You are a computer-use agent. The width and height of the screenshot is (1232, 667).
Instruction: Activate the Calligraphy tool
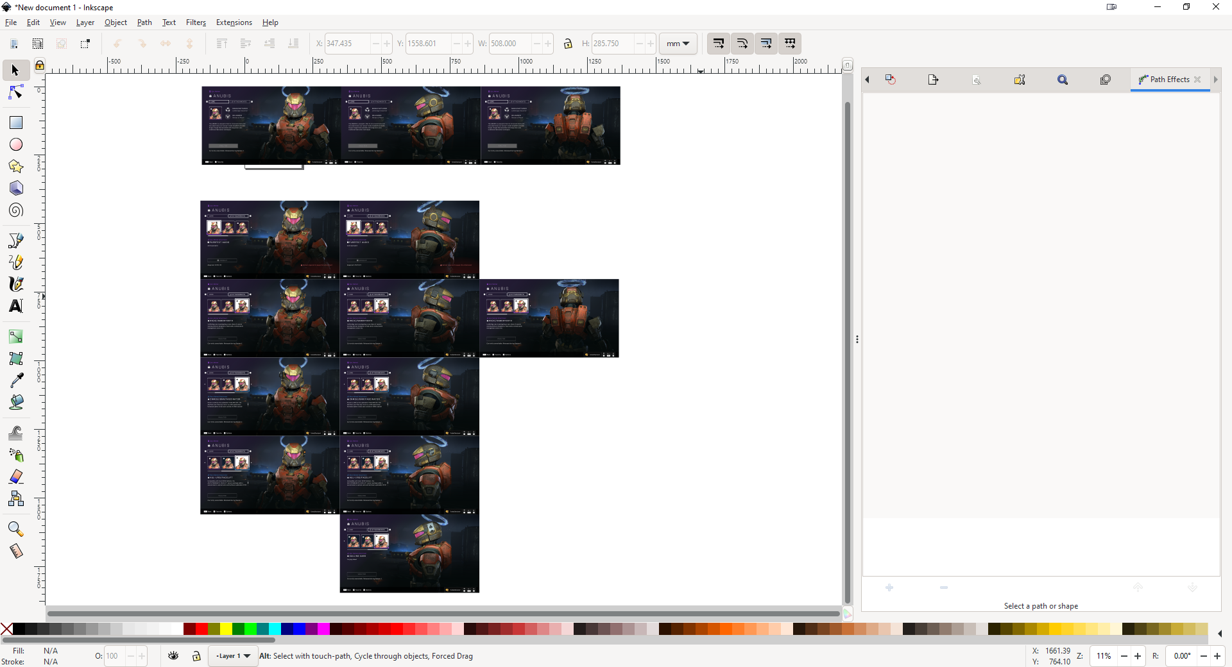pos(16,284)
